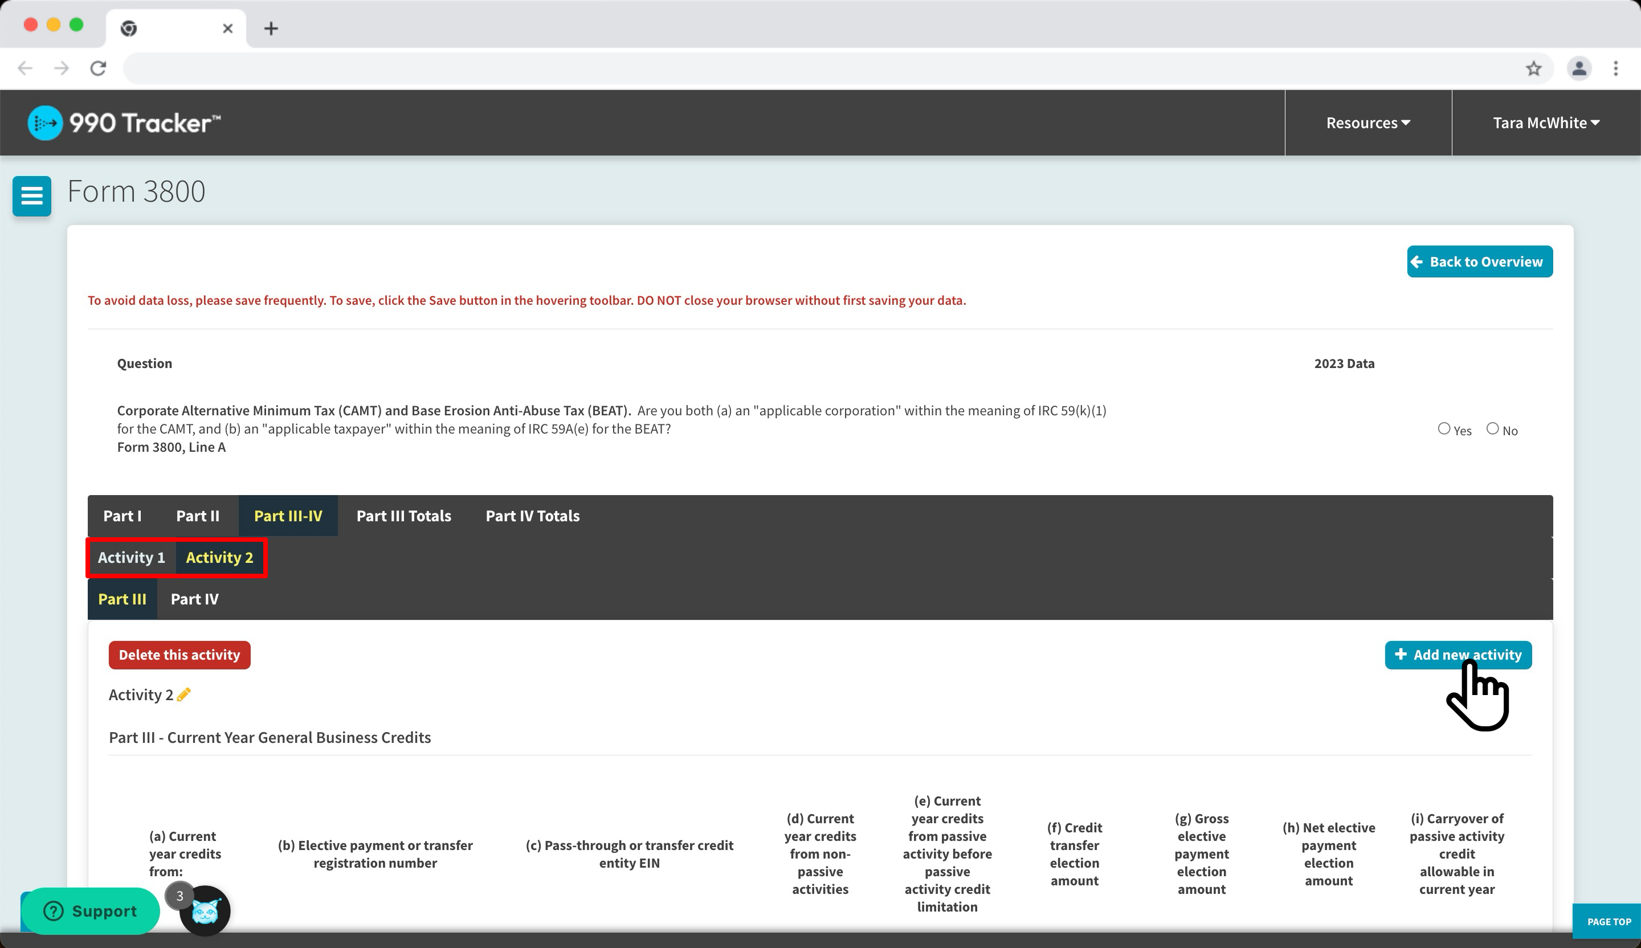Open Chrome three-dot options menu
The height and width of the screenshot is (948, 1641).
point(1615,68)
